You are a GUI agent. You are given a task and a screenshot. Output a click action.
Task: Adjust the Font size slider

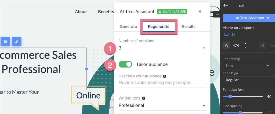pos(230,97)
